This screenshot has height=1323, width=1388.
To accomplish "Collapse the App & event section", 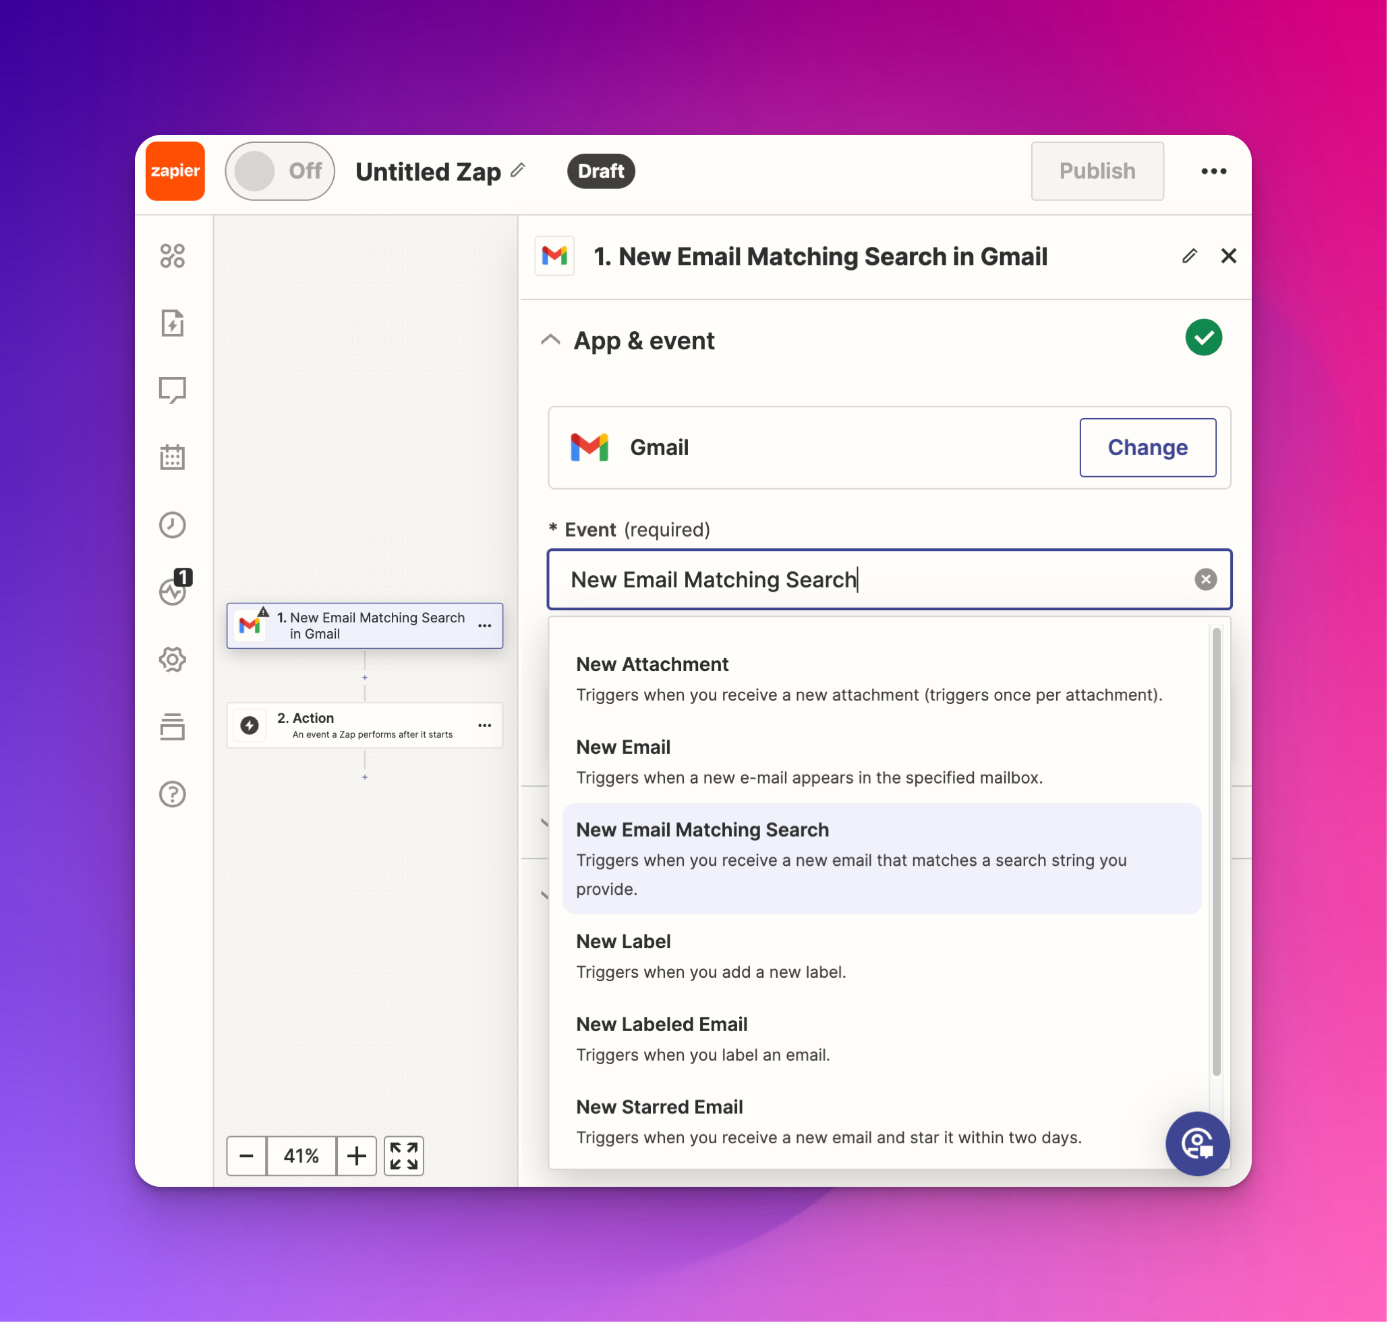I will pos(550,341).
